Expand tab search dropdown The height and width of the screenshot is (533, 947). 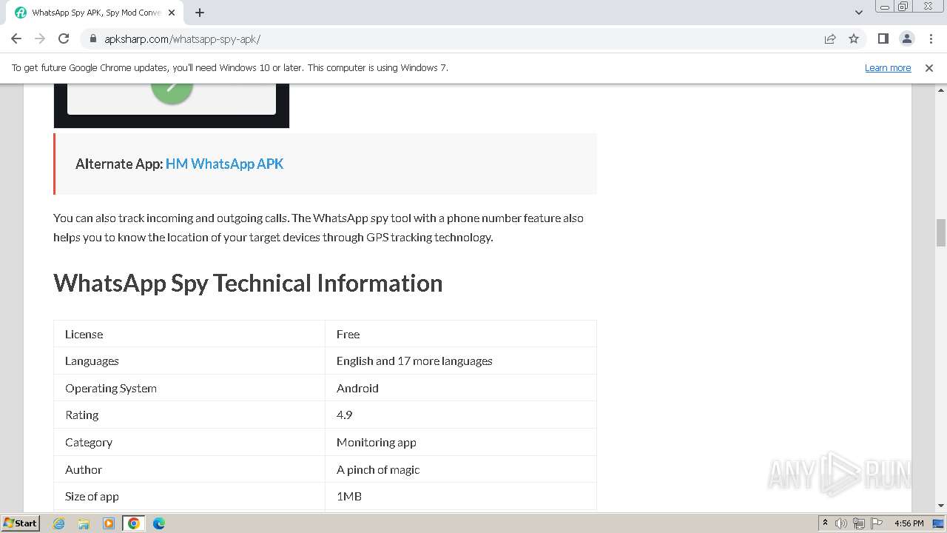click(x=858, y=13)
